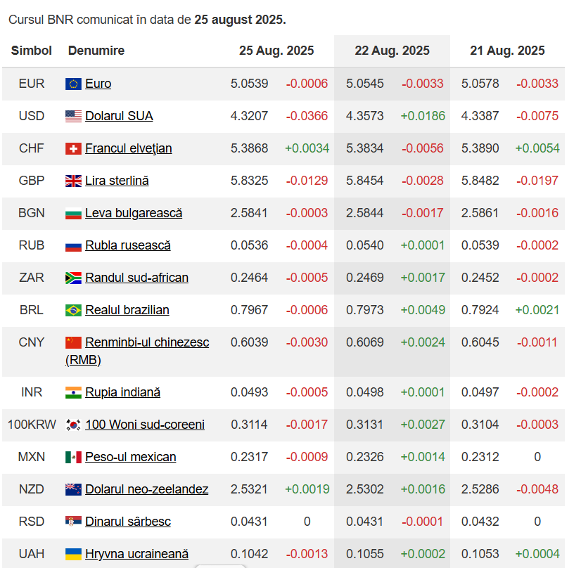581x568 pixels.
Task: Open the Dolarul SUA link
Action: 119,116
